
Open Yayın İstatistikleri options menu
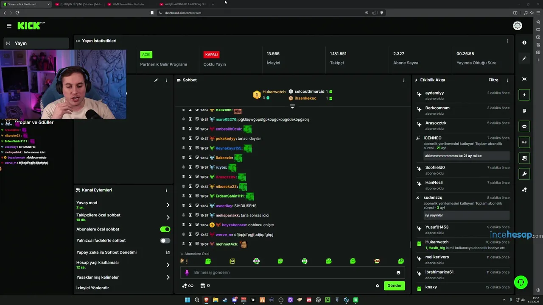[x=507, y=41]
